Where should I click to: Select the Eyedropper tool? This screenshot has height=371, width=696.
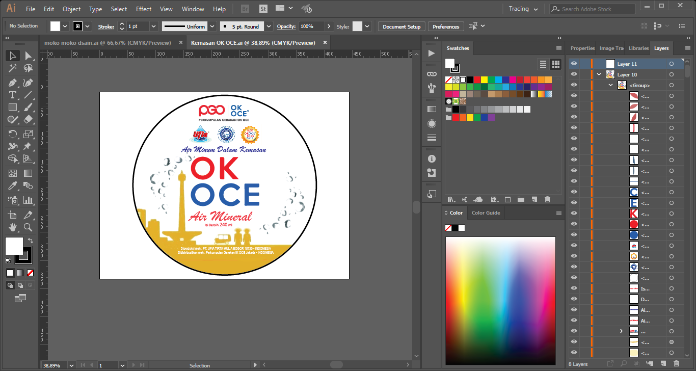tap(13, 185)
